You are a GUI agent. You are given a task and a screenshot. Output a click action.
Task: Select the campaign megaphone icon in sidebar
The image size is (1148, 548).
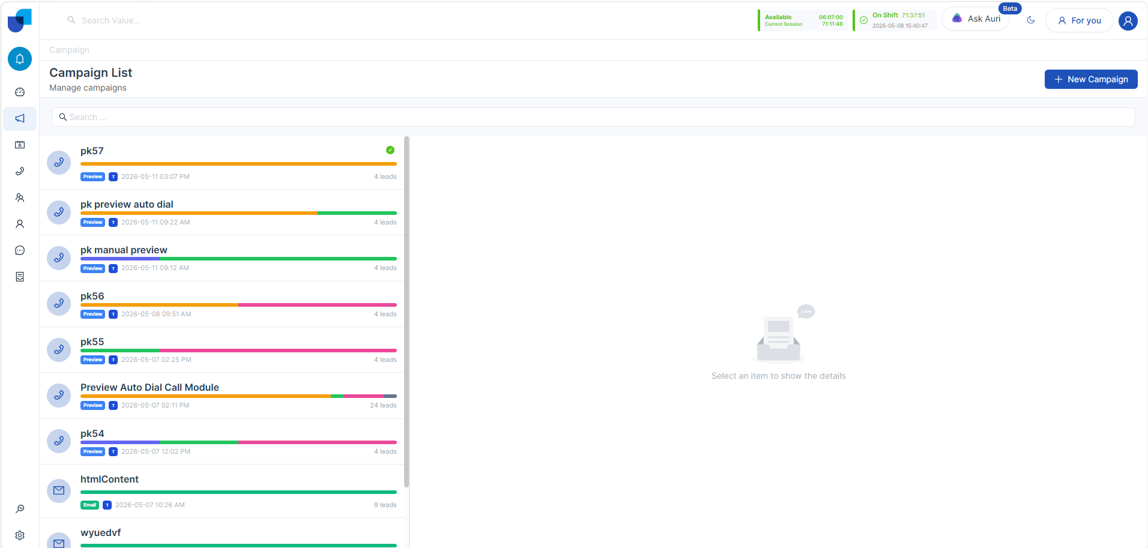[20, 118]
